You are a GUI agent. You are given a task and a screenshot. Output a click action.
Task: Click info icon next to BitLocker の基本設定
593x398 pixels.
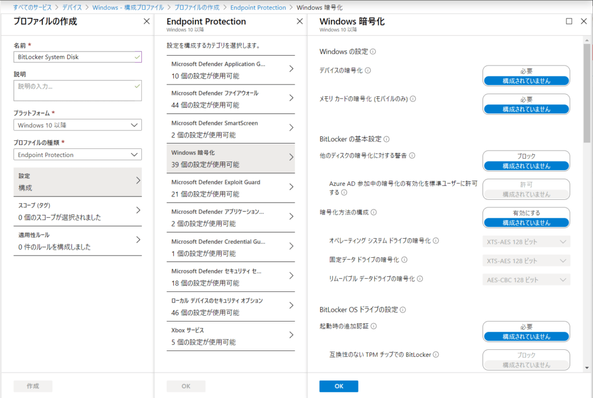coord(386,139)
